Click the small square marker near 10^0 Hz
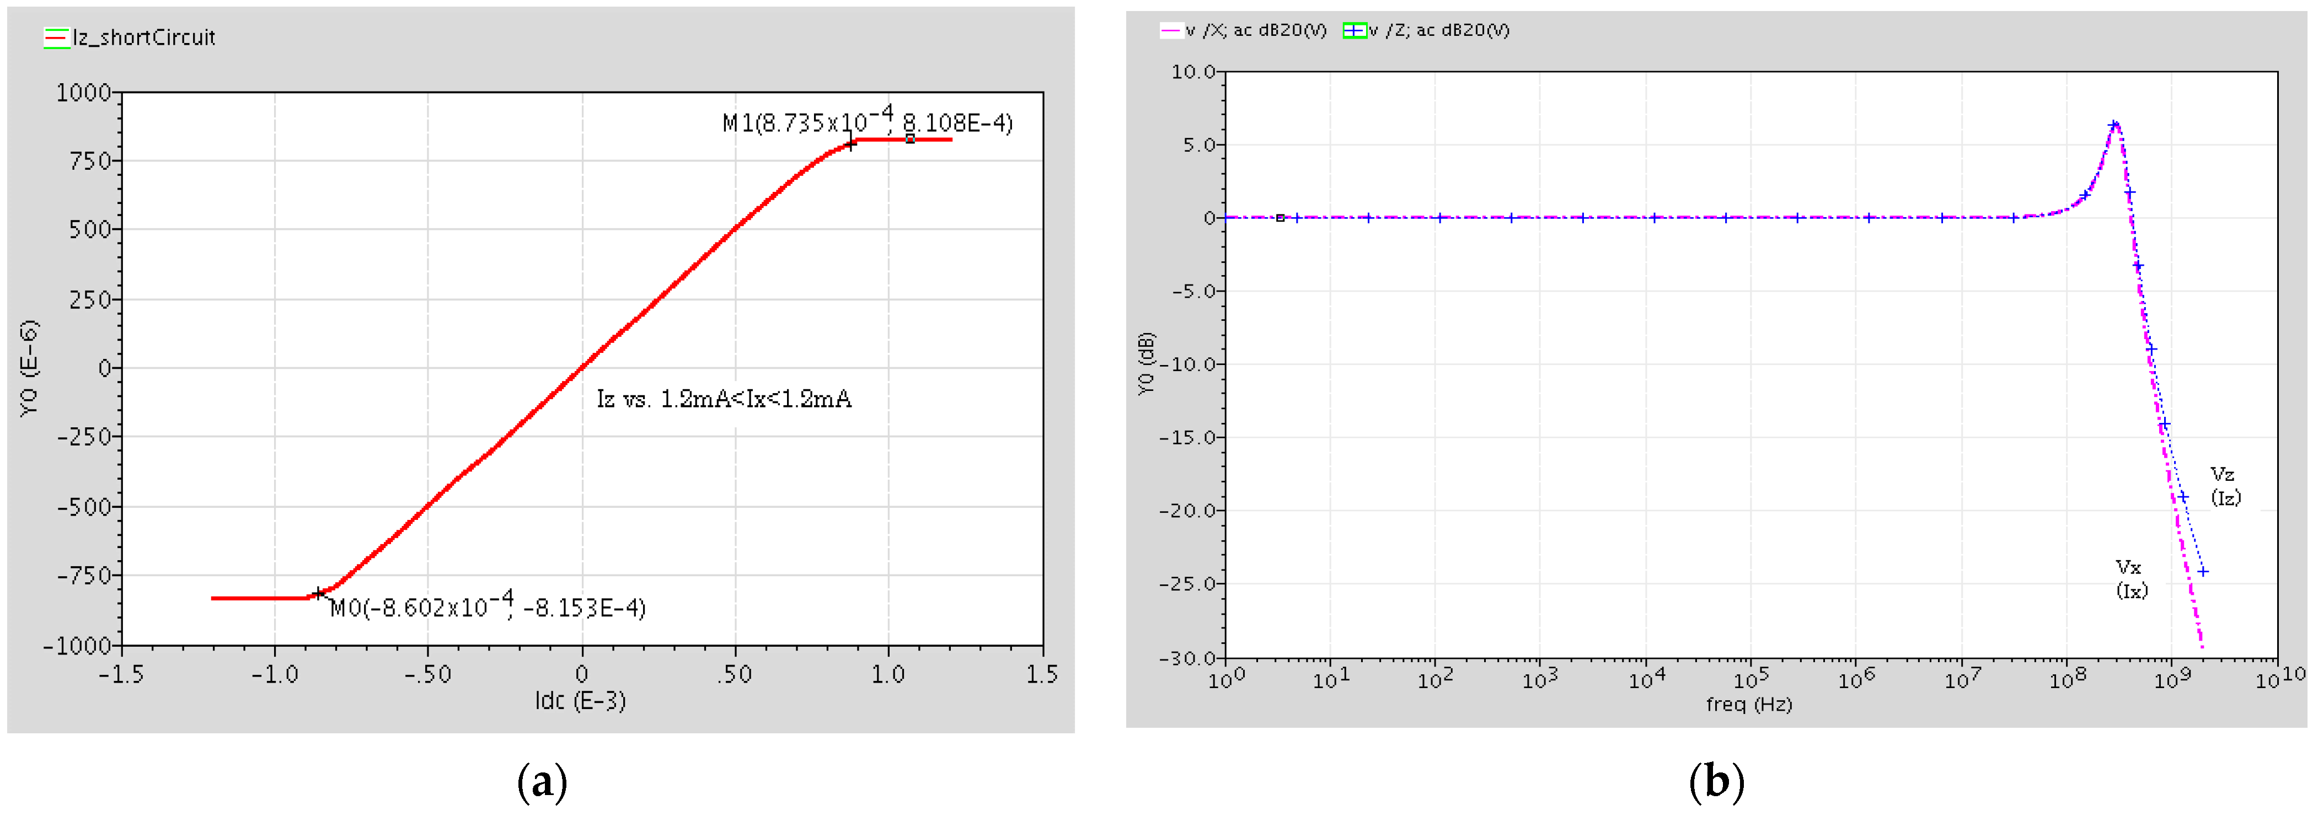2318x816 pixels. (x=1280, y=218)
